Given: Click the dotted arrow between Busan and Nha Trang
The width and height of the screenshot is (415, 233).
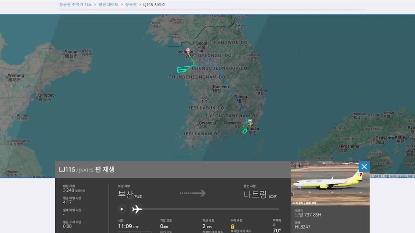Looking at the screenshot, I should pyautogui.click(x=193, y=193).
